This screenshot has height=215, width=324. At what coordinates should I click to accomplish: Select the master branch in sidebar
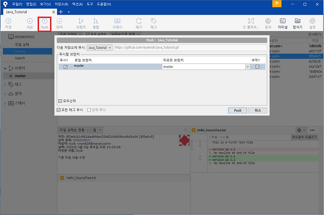click(29, 76)
